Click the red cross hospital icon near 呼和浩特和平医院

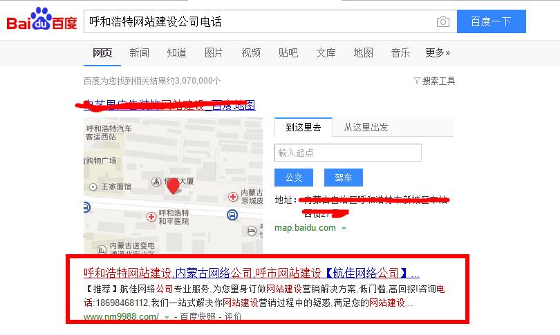[151, 217]
